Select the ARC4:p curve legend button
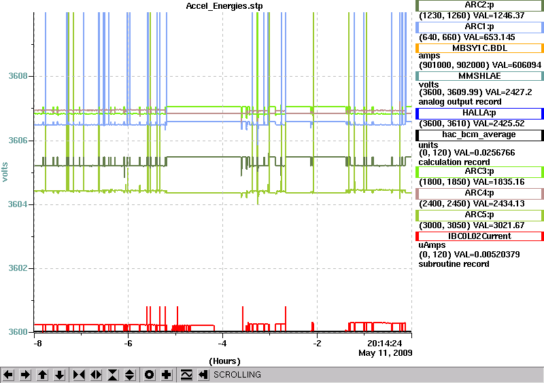 [479, 194]
